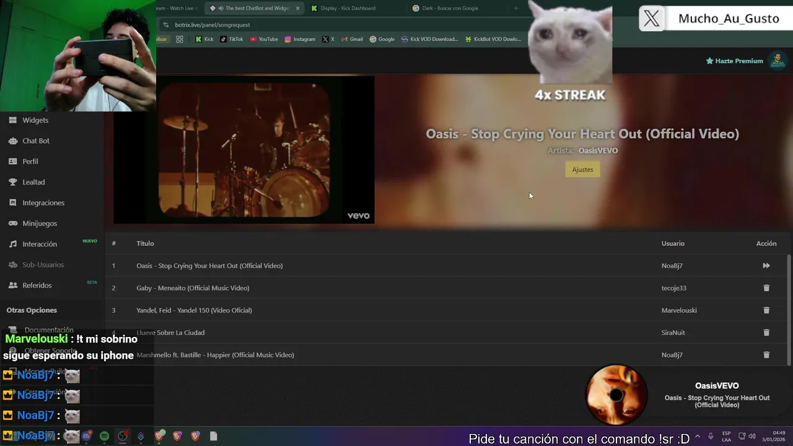Switch to Dark - Buscar con Google tab
Image resolution: width=793 pixels, height=446 pixels.
[x=457, y=8]
